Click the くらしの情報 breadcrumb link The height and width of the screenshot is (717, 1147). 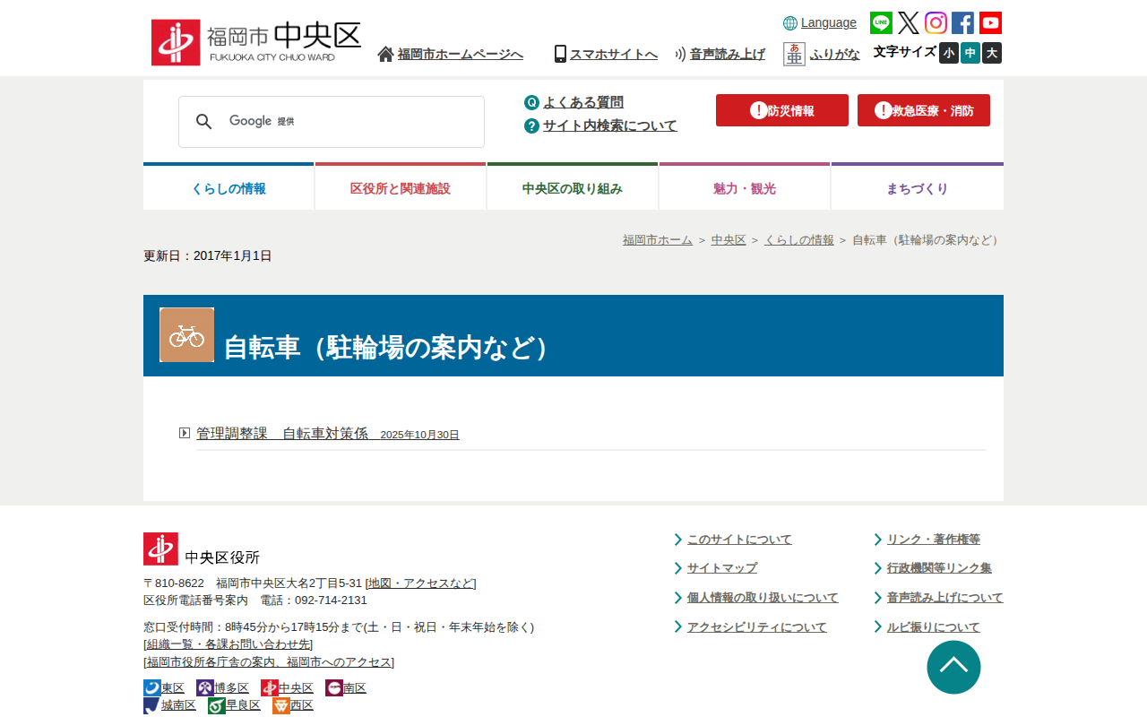coord(799,240)
